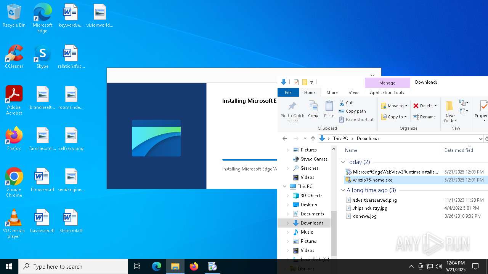
Task: Select VLC media player desktop icon
Action: click(14, 224)
